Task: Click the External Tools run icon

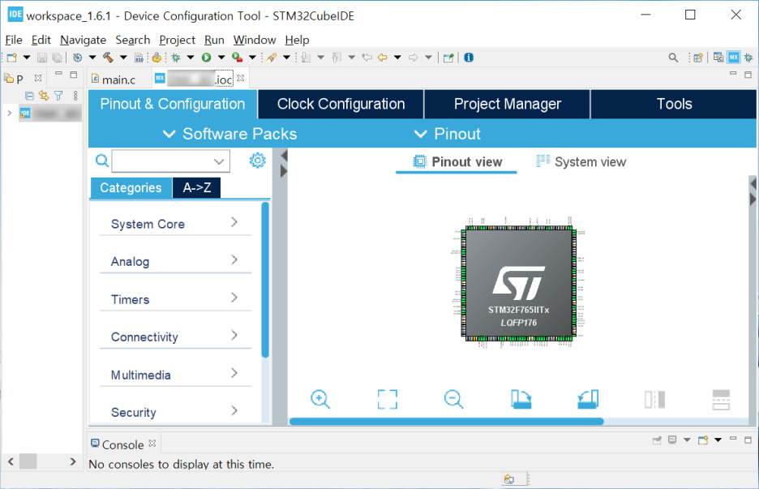Action: 237,58
